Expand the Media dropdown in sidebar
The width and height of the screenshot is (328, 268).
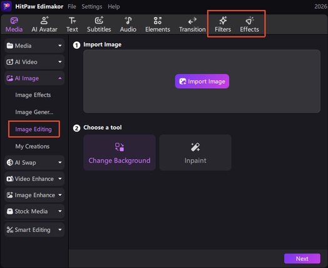click(34, 46)
